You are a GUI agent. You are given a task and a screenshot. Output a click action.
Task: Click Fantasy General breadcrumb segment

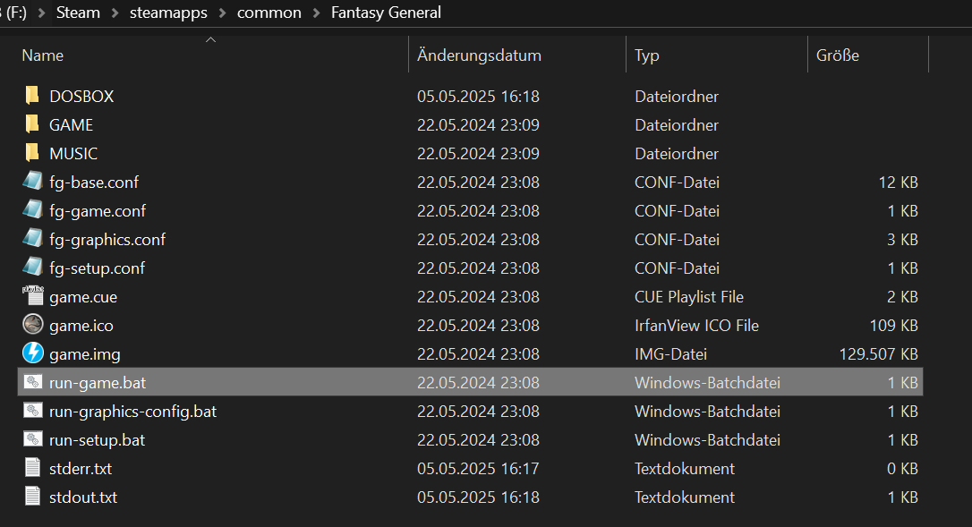[386, 13]
